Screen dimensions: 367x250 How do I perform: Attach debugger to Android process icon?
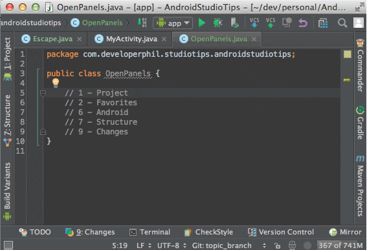tap(234, 23)
